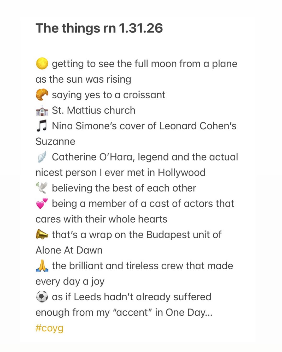282x352 pixels.
Task: Click the "cares with their whole hearts" text
Action: click(101, 219)
